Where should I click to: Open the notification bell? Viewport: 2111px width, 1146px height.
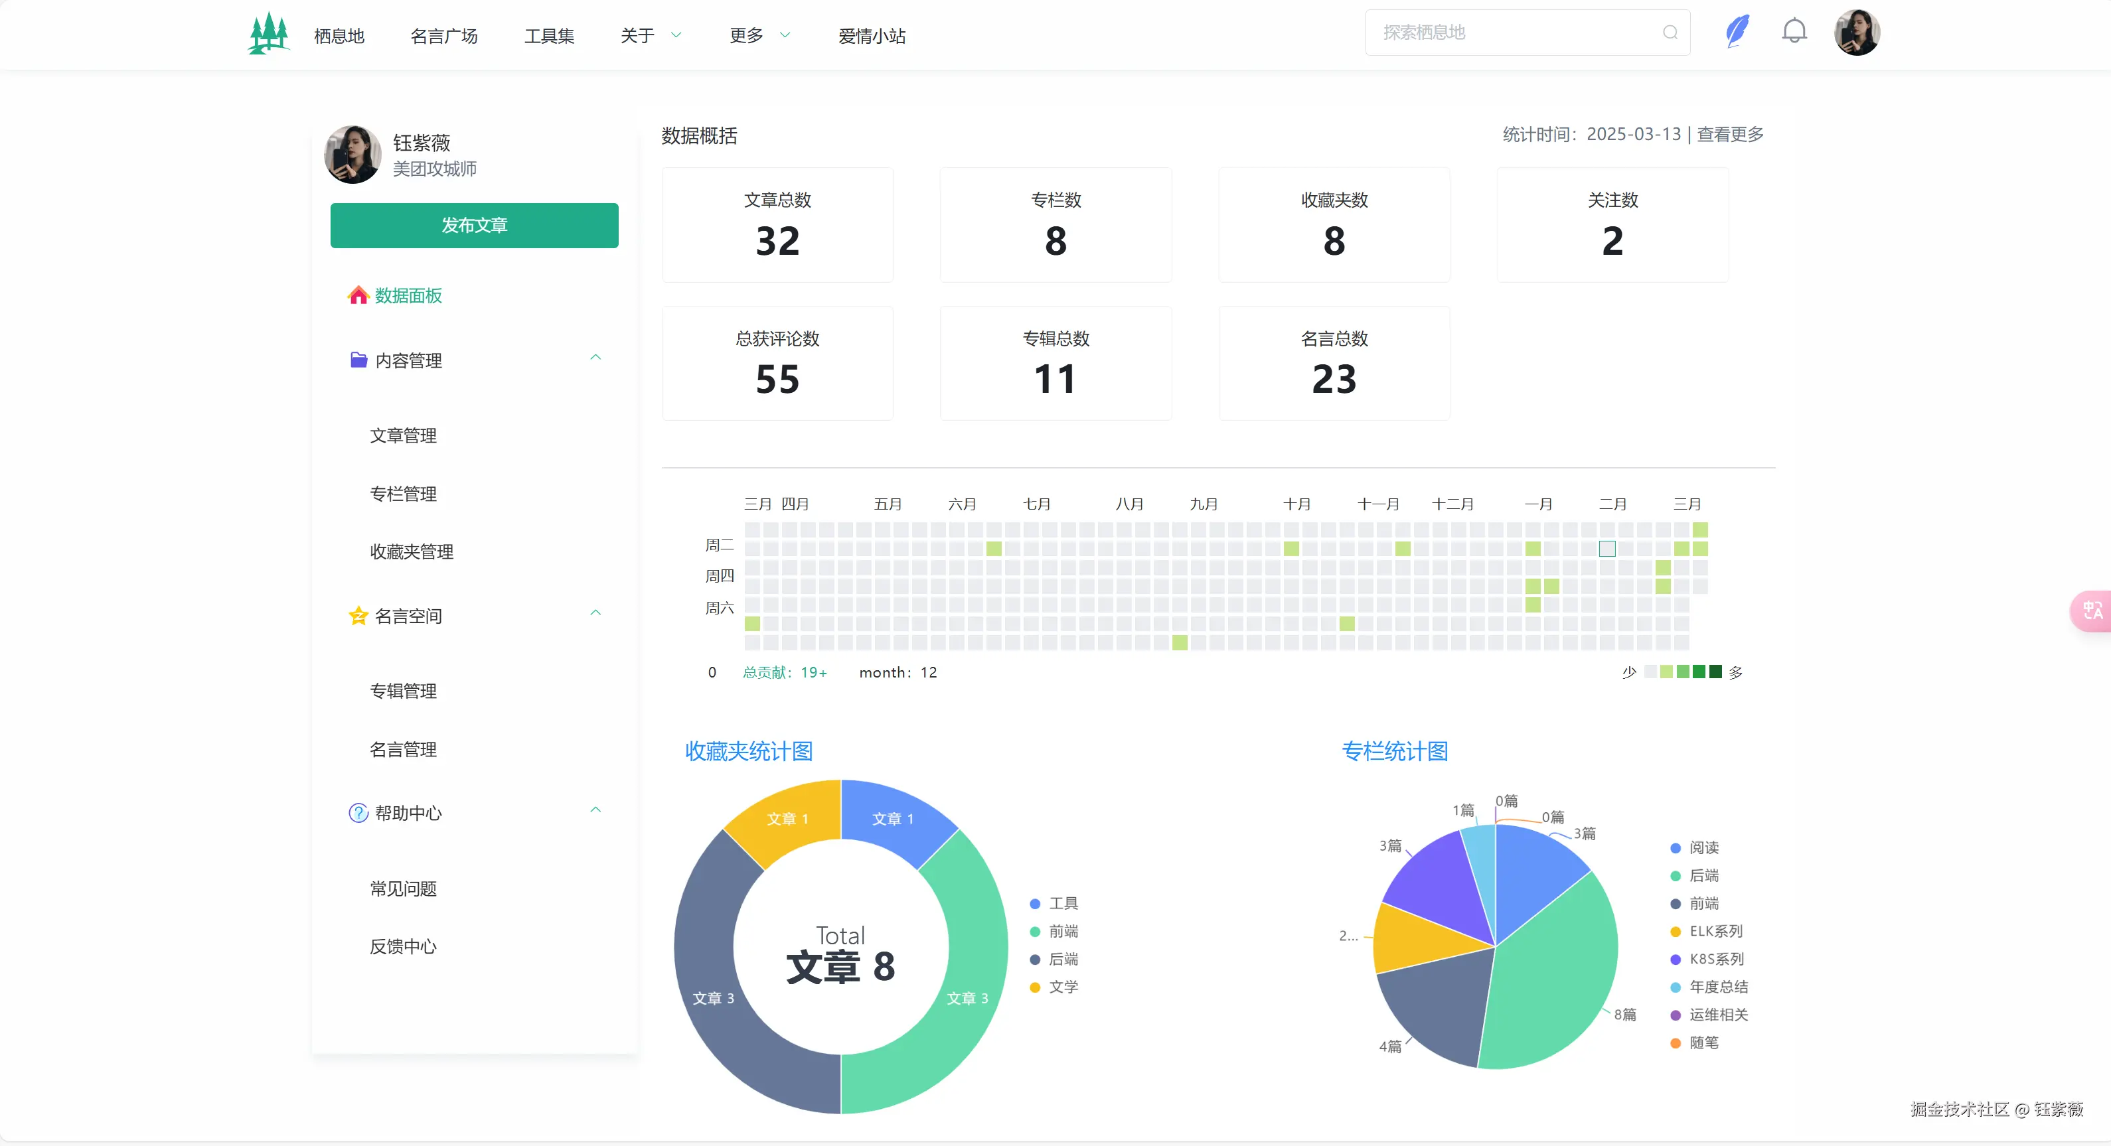pos(1794,31)
